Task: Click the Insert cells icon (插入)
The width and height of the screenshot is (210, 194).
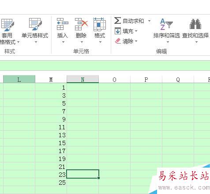Action: tap(63, 24)
